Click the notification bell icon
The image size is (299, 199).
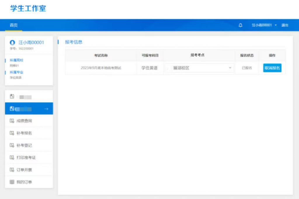click(240, 25)
